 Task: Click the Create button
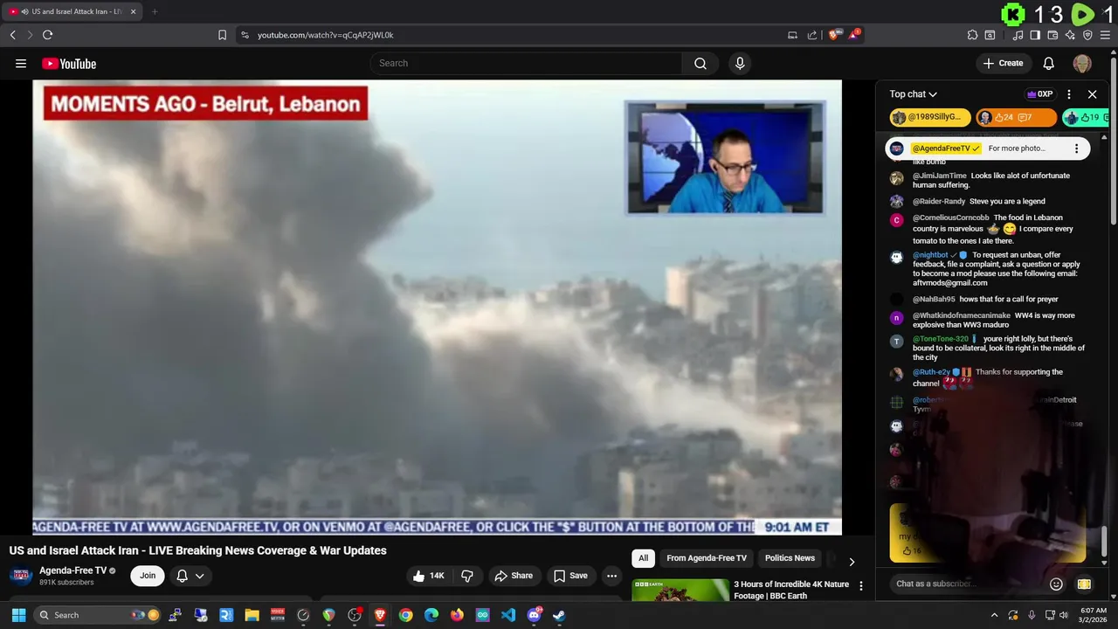[x=1003, y=63]
